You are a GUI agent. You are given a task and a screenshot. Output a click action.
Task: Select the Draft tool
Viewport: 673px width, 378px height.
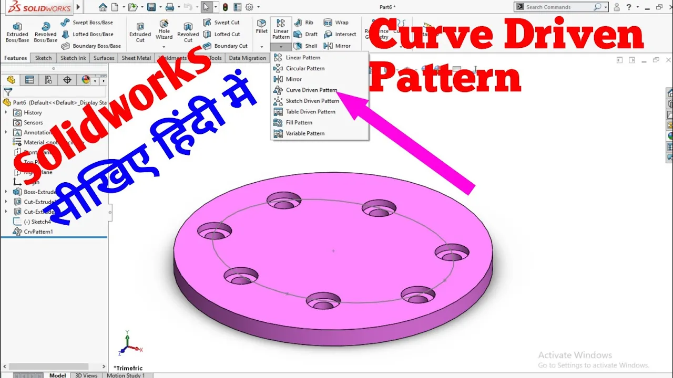click(305, 34)
